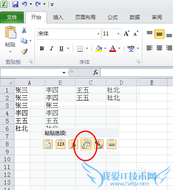Apply cell borders with the border icon
Screen dimensions: 173x190
pyautogui.click(x=80, y=49)
